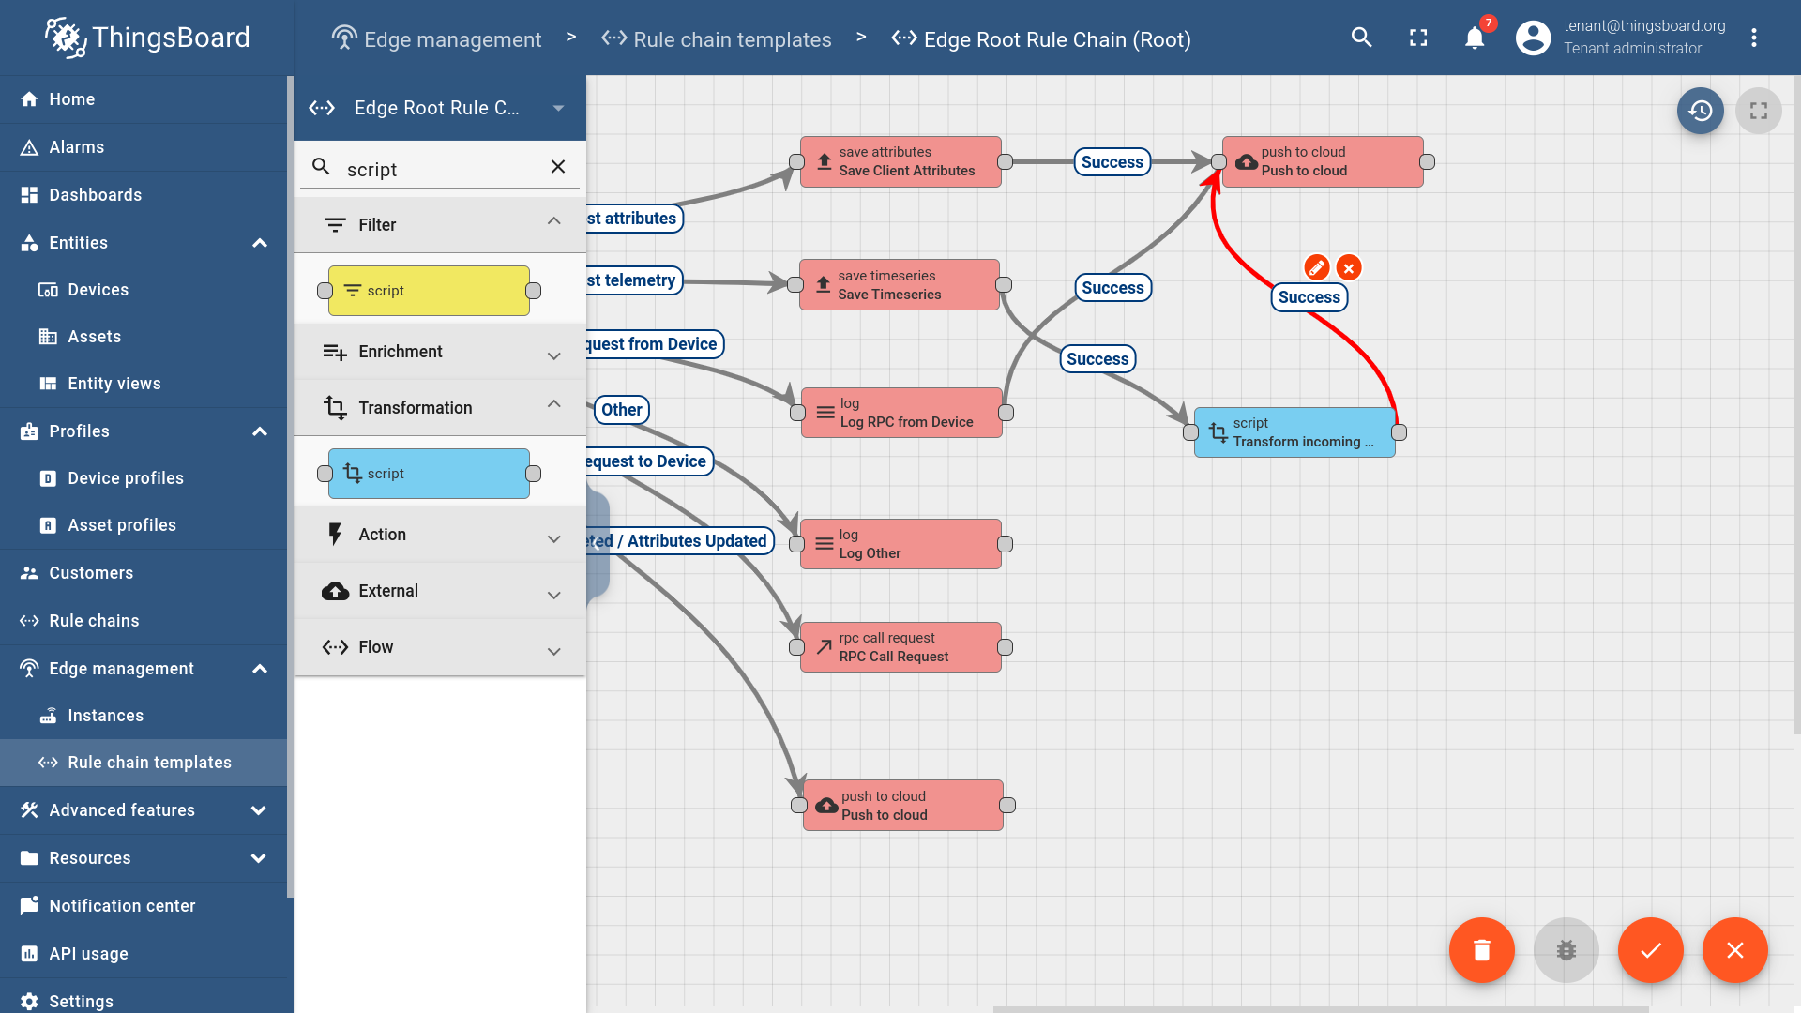Clear the script search field

558,167
